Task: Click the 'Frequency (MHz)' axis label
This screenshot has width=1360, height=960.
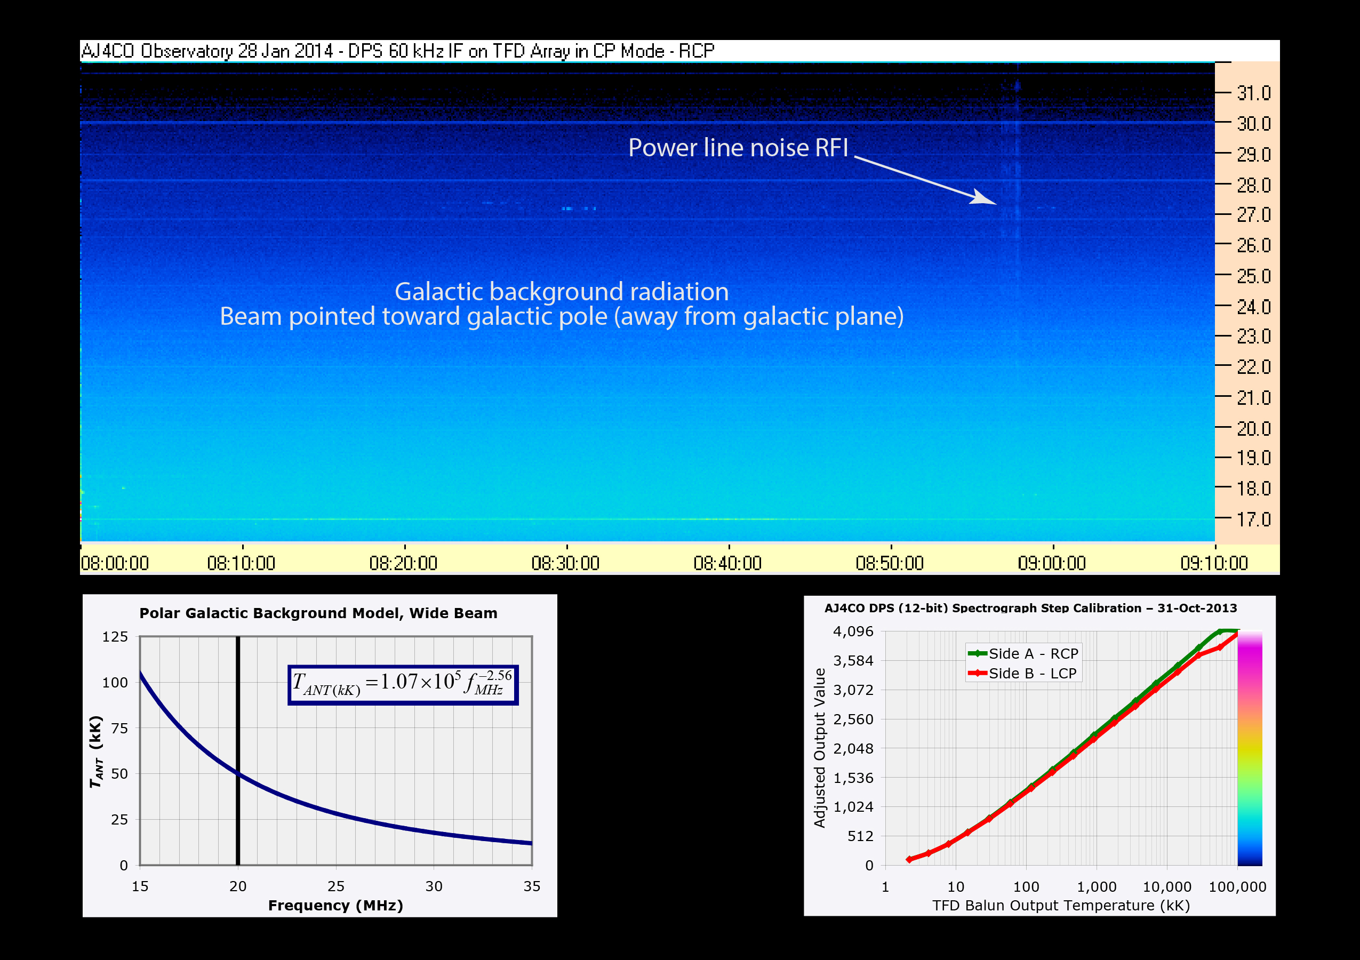Action: 335,906
